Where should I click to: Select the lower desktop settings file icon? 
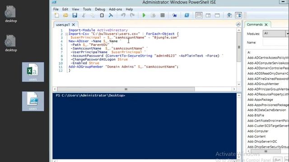pyautogui.click(x=11, y=43)
